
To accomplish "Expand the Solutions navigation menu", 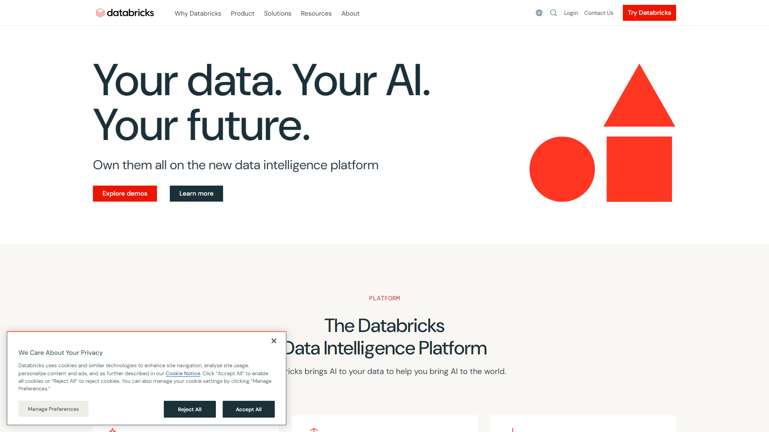I will (x=277, y=13).
